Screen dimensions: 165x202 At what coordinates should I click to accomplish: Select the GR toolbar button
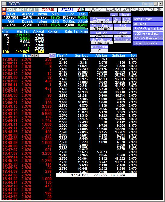(x=32, y=10)
